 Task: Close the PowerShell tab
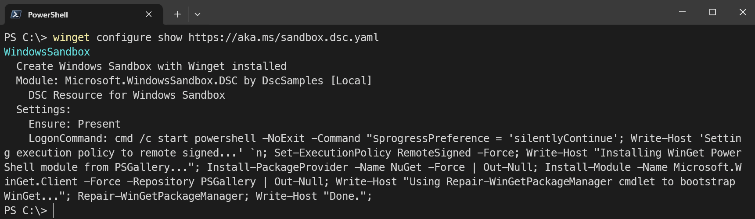coord(149,14)
